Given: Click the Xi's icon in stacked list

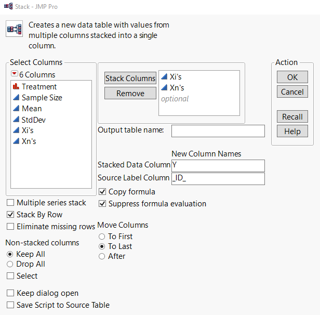Looking at the screenshot, I should click(164, 77).
